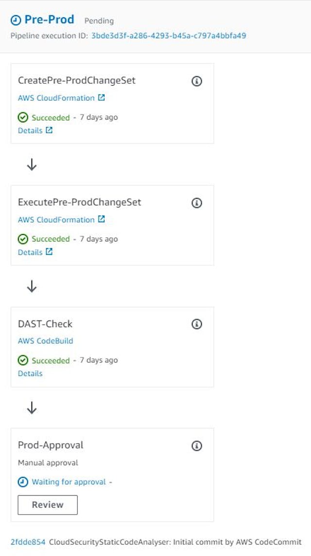
Task: Open Details for the DAST-Check CodeBuild action
Action: pyautogui.click(x=30, y=373)
